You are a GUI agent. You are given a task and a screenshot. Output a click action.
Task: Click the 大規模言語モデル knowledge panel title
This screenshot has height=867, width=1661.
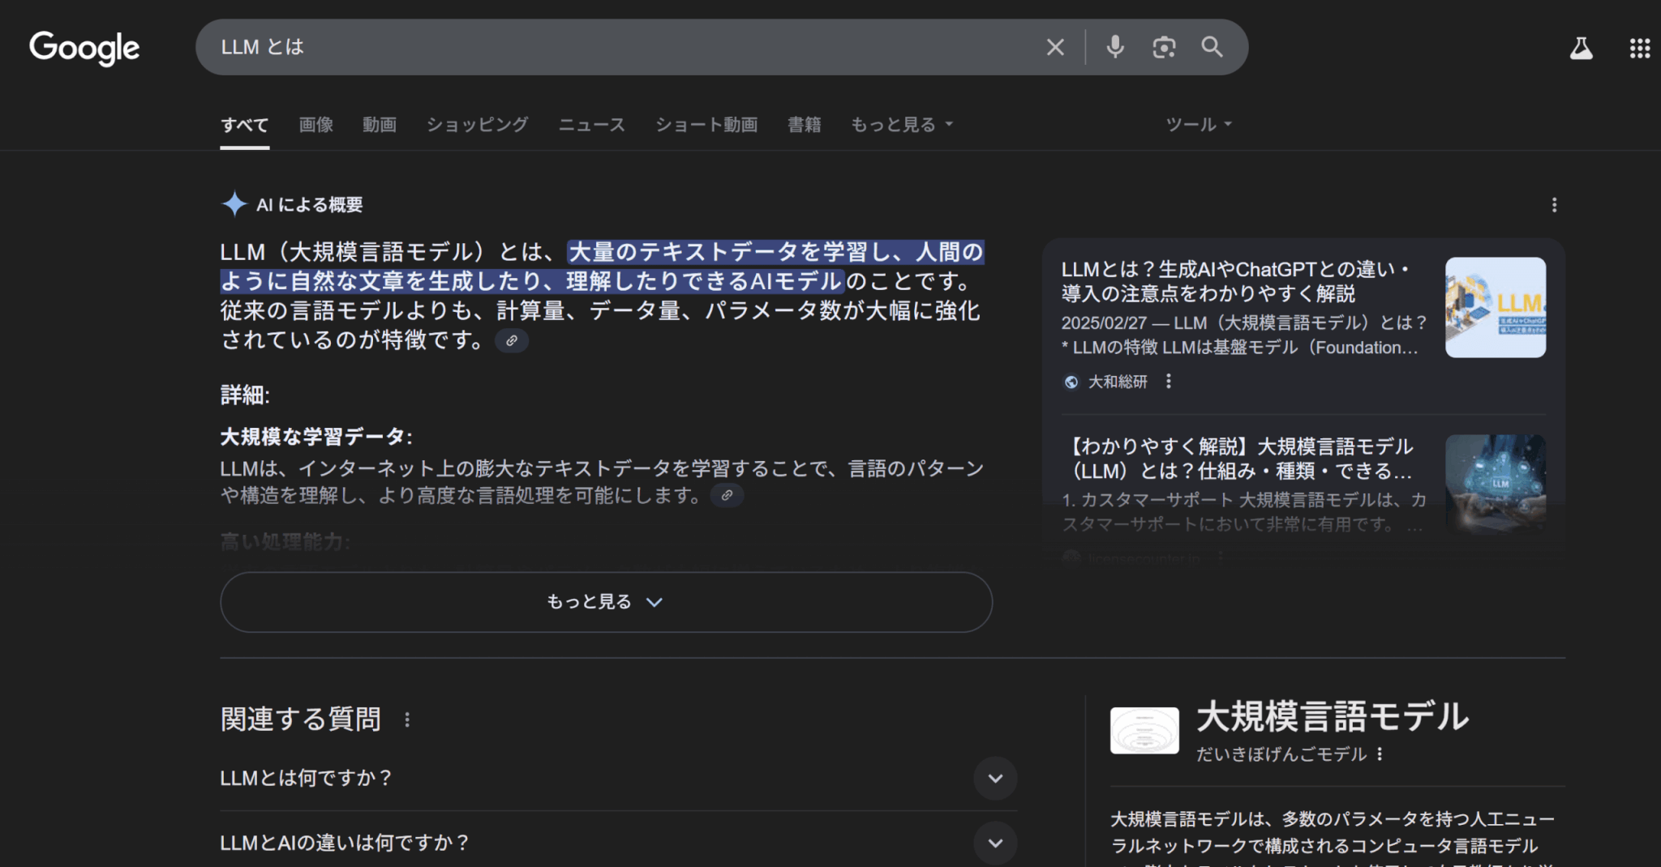coord(1333,717)
